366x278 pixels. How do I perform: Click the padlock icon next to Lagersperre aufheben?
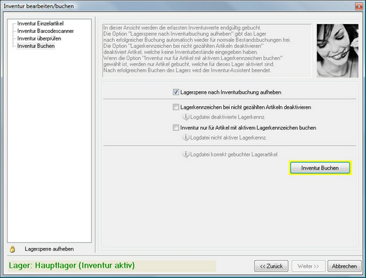[x=12, y=249]
